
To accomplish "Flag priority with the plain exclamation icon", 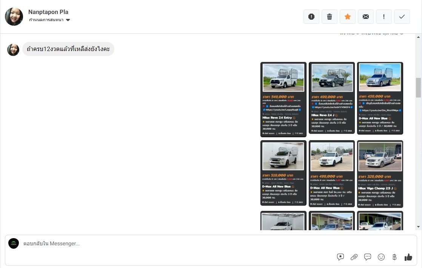I will [384, 17].
